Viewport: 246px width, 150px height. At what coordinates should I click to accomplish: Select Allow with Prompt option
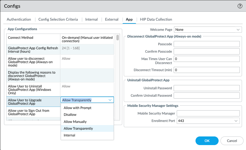tap(77, 108)
